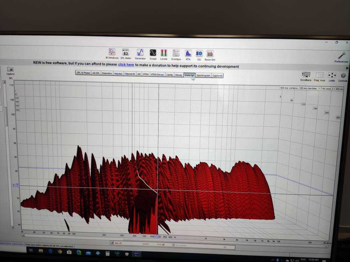Dismiss the donation banner

347,68
